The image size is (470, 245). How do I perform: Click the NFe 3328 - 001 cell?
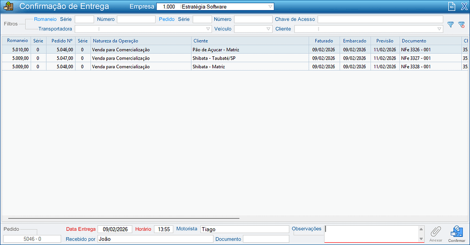pyautogui.click(x=431, y=66)
